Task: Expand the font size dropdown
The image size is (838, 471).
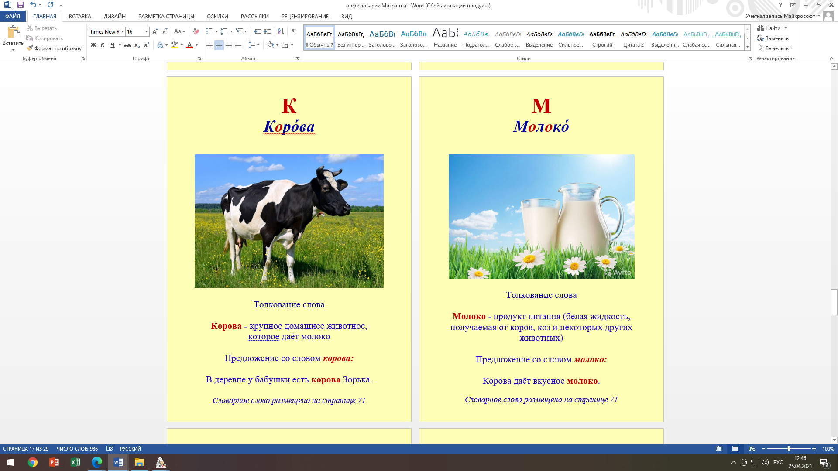Action: 146,31
